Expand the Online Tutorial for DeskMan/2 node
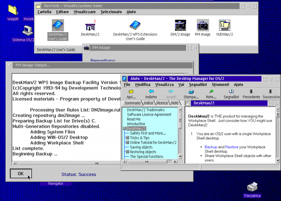 127,143
